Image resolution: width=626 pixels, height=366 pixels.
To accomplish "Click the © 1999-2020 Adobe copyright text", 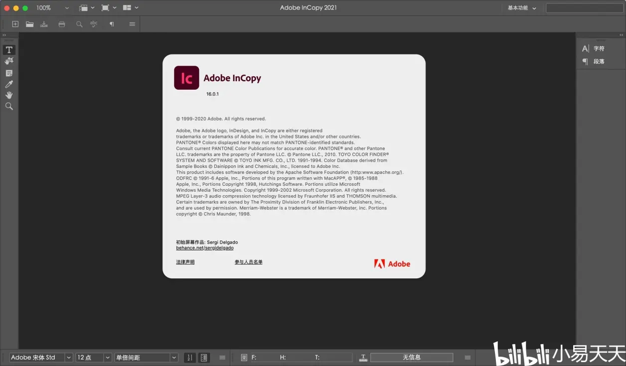I will click(x=221, y=119).
